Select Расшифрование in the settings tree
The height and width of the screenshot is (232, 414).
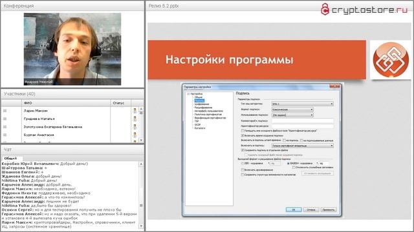coord(203,108)
